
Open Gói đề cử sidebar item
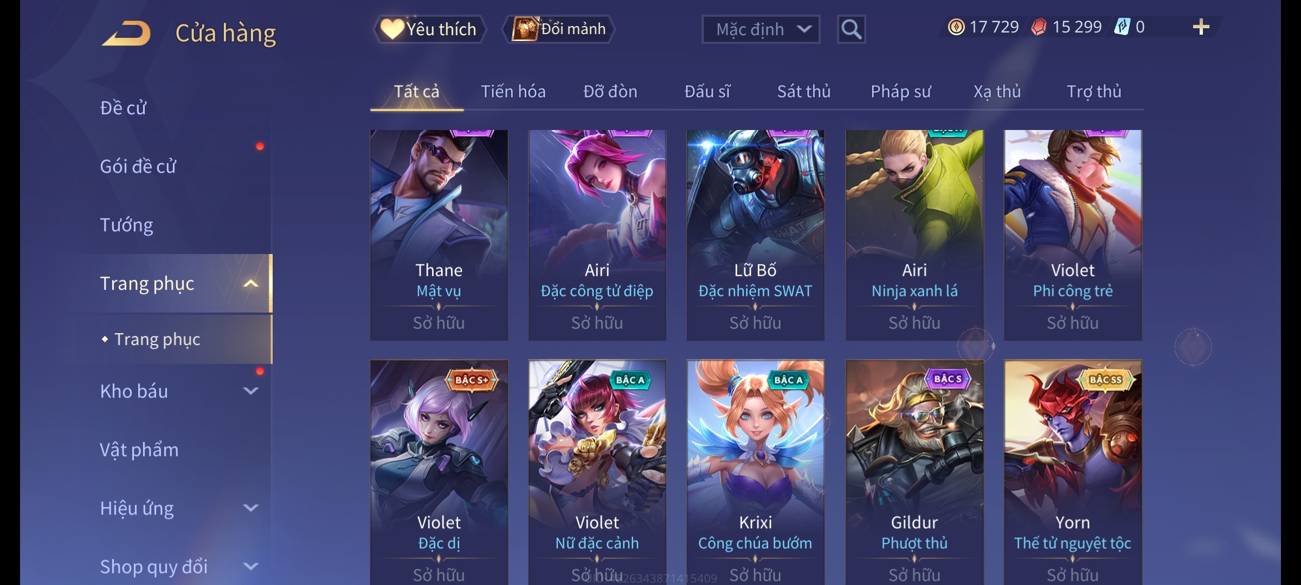coord(138,166)
